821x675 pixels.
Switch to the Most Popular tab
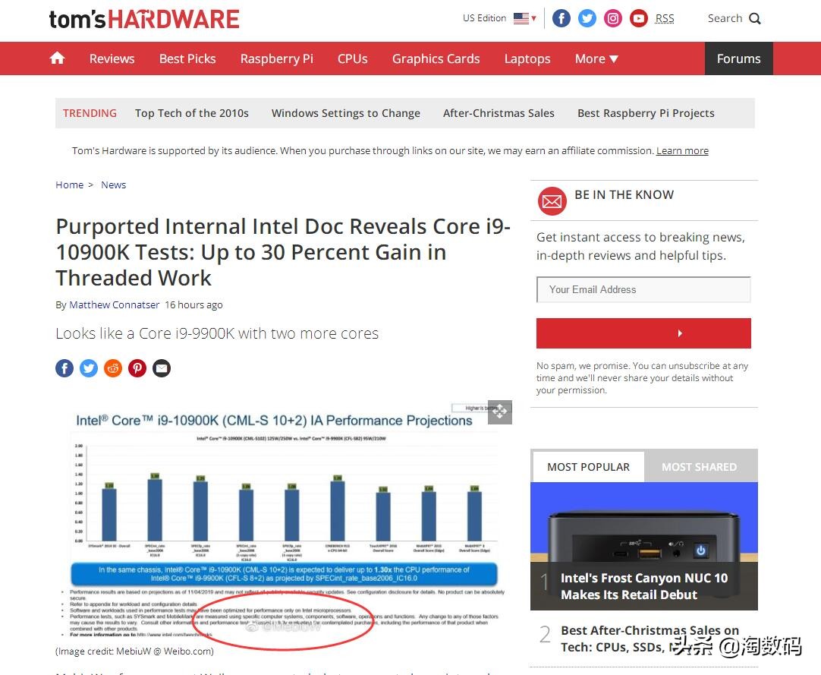(588, 466)
